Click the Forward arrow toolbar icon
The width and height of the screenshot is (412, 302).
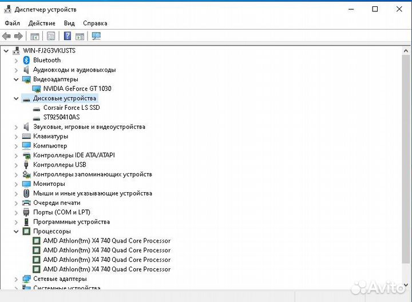18,36
